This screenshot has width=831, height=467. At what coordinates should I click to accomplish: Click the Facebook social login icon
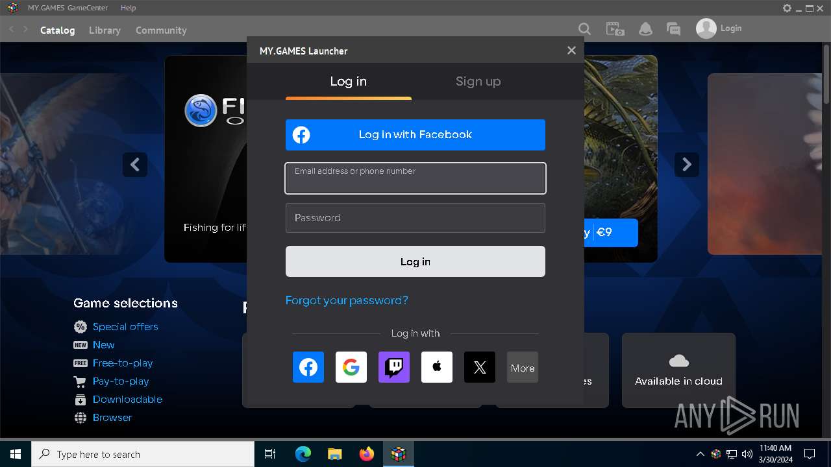click(x=308, y=367)
